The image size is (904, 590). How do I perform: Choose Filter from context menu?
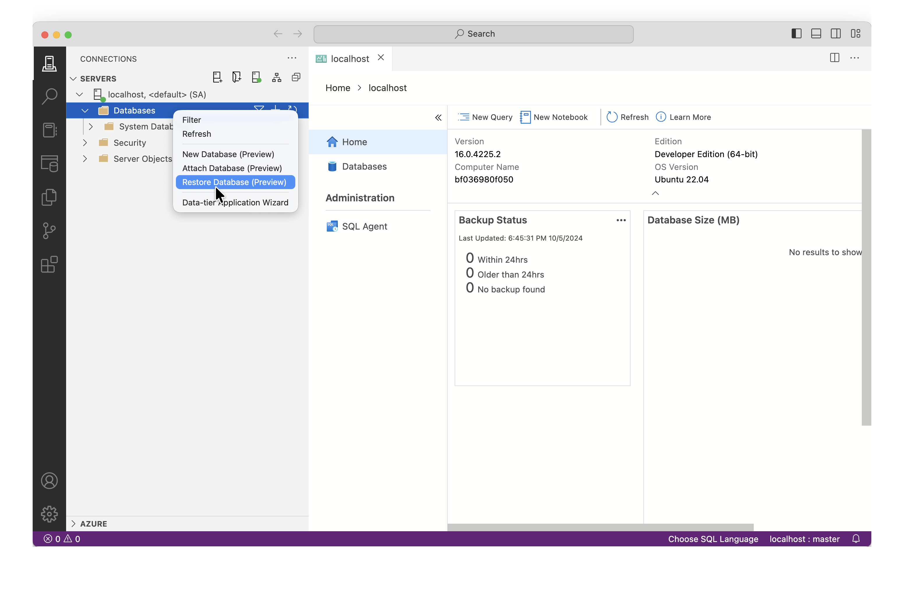pos(236,120)
